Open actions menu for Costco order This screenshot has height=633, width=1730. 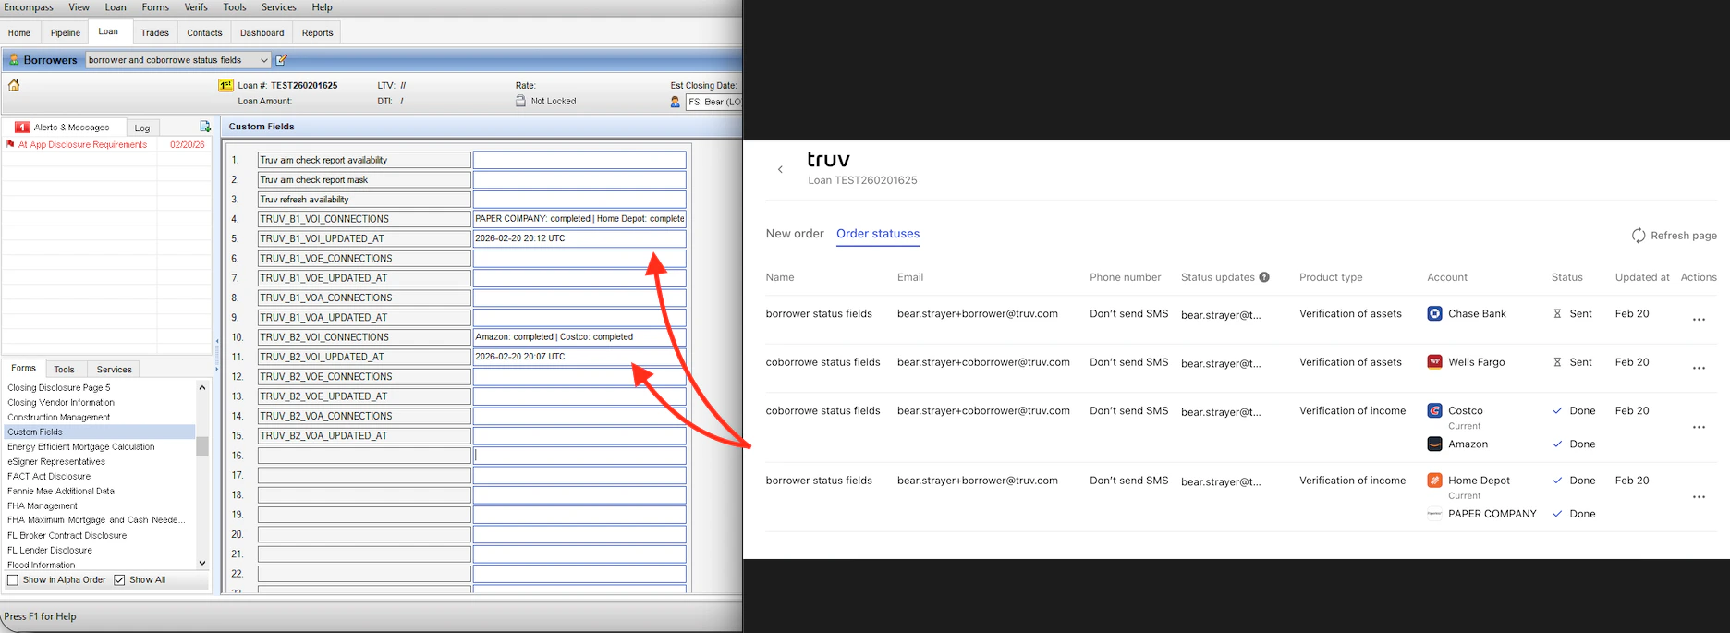coord(1699,427)
